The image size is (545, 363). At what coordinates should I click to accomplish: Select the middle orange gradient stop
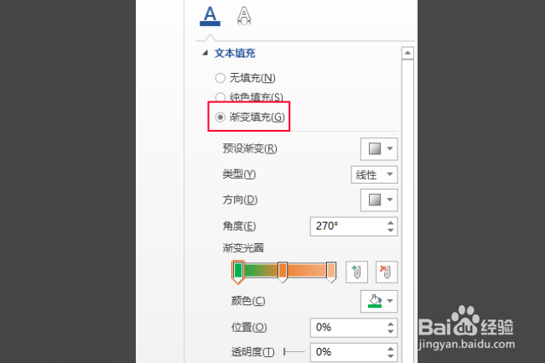[283, 272]
